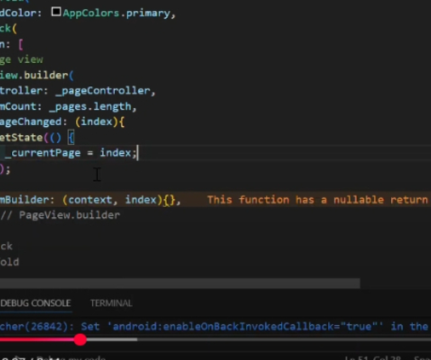Click the editor's horizontal scrollbar
This screenshot has width=431, height=360.
(x=180, y=283)
